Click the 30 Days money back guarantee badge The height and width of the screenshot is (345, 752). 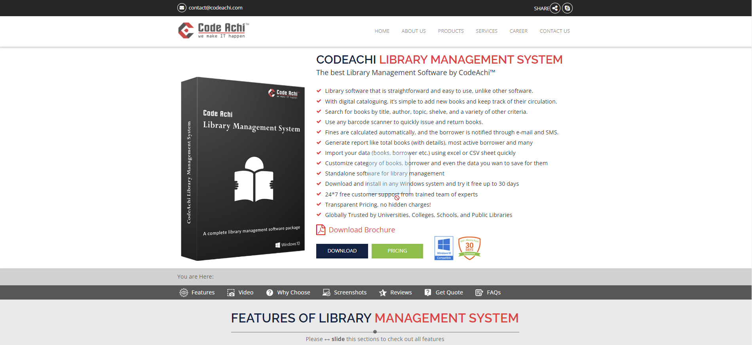tap(469, 248)
